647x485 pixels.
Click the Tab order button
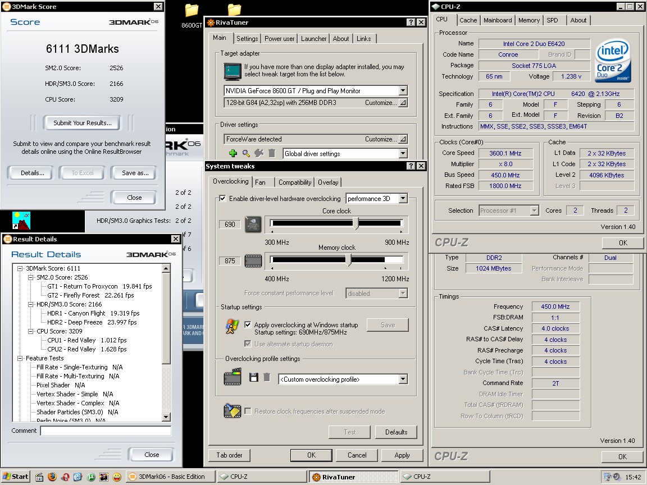229,455
